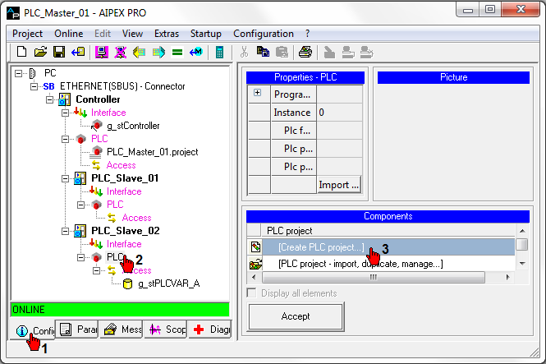Screen dimensions: 546x364
Task: Collapse the PLC_Slave_01 node
Action: point(65,178)
